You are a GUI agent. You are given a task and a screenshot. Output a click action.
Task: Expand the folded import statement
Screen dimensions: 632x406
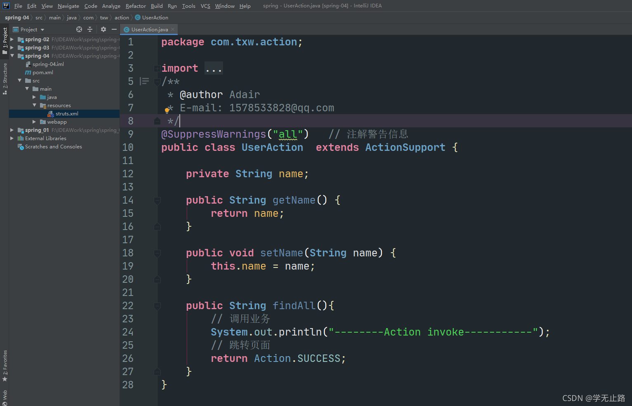[x=214, y=68]
